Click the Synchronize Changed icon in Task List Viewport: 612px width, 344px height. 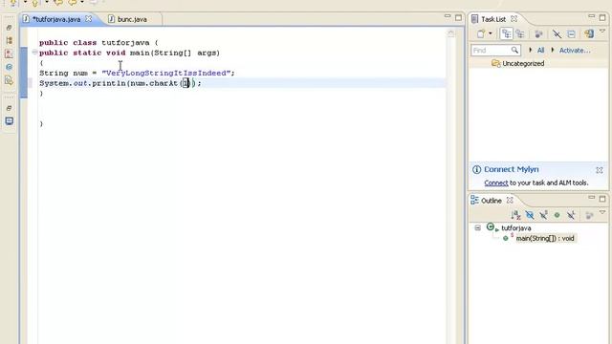(538, 34)
